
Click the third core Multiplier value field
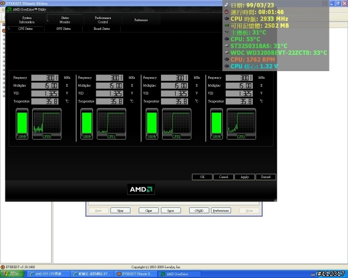175,86
